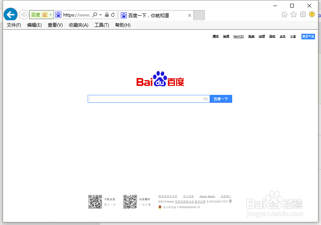Click the police badge icon
The image size is (321, 225).
tap(160, 207)
